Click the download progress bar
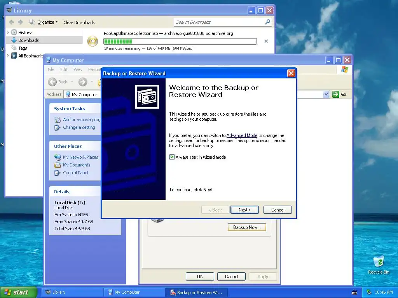This screenshot has width=398, height=298. (180, 41)
